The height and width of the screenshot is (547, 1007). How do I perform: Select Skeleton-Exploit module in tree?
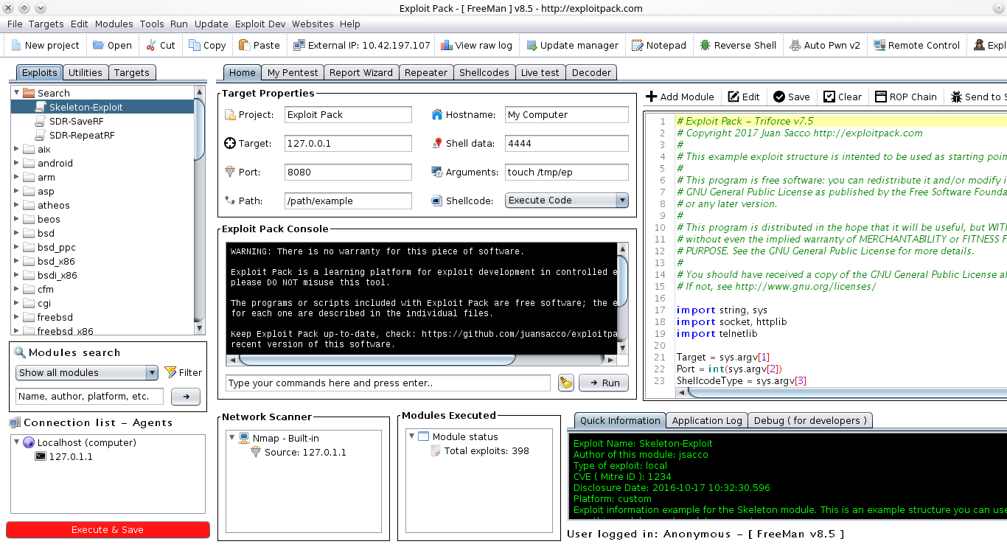click(x=85, y=107)
